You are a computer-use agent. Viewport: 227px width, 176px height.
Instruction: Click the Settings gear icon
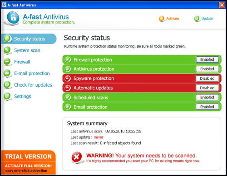coord(7,96)
